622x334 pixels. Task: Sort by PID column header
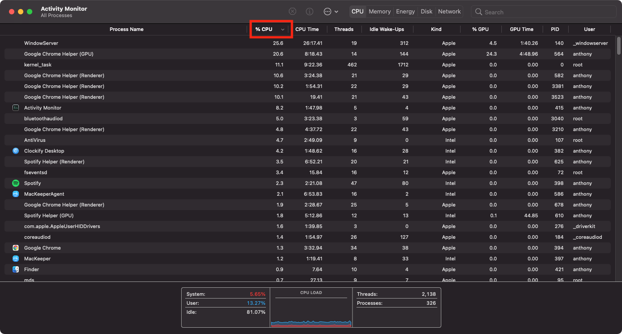555,29
